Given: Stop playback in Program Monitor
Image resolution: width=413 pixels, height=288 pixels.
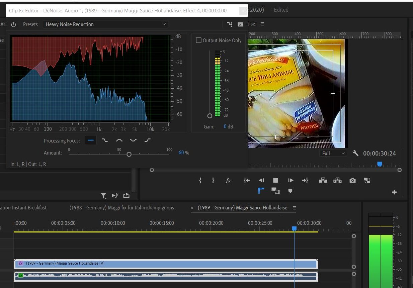Looking at the screenshot, I should [275, 180].
